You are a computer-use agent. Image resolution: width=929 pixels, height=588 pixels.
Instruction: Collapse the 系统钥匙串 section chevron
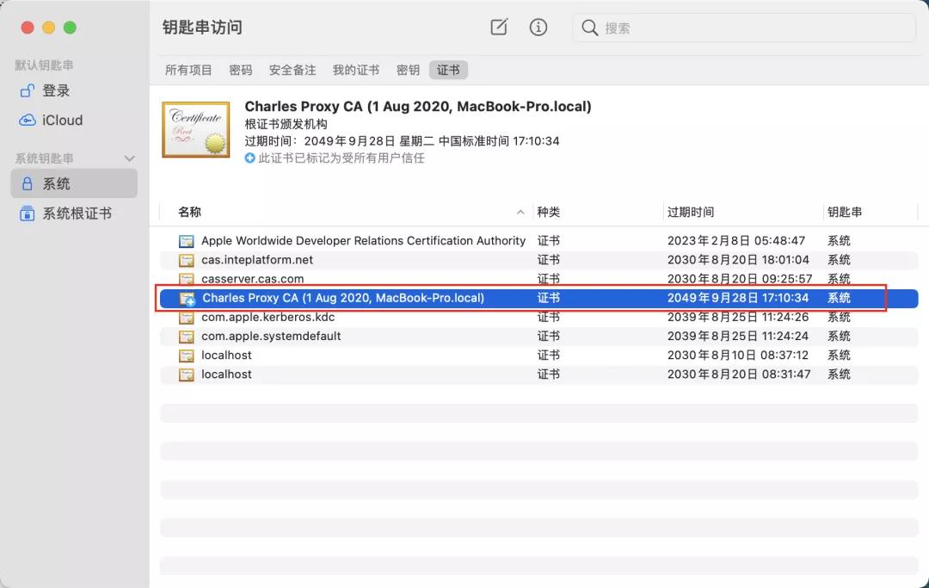click(x=130, y=158)
